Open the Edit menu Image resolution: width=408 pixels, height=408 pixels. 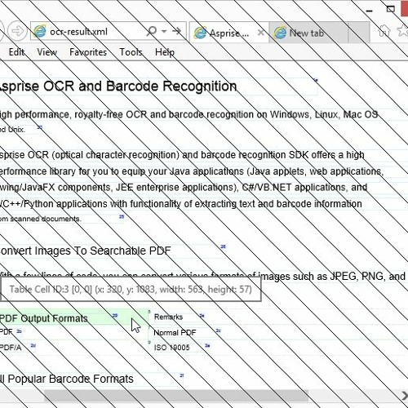(16, 52)
